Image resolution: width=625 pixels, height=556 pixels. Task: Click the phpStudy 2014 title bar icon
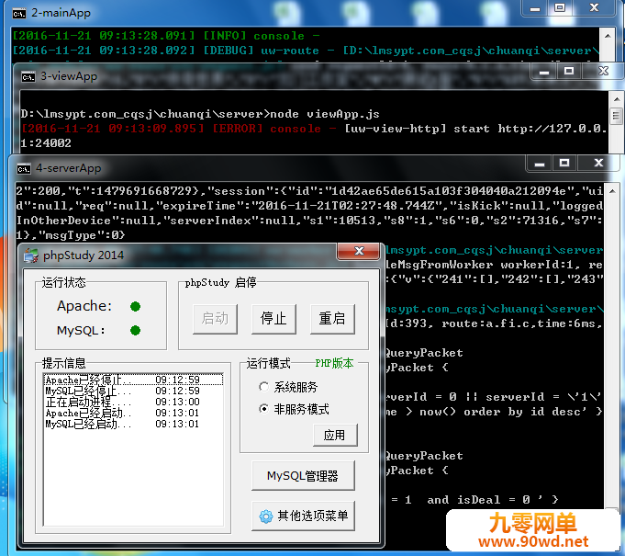point(31,255)
